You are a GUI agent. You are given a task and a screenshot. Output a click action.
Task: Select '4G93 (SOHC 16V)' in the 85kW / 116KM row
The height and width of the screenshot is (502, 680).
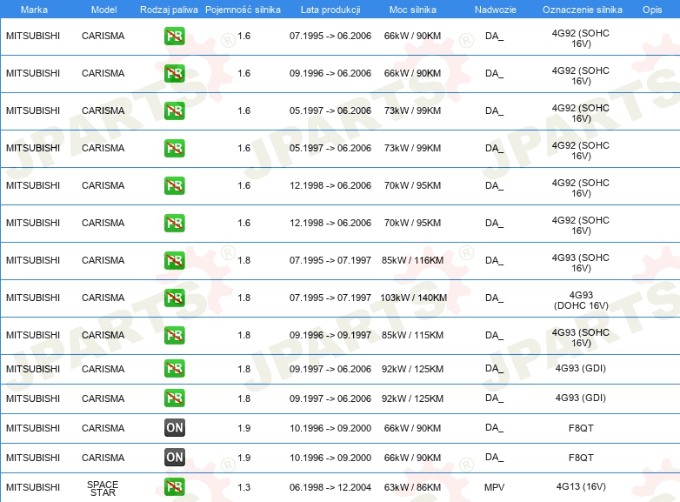point(581,263)
